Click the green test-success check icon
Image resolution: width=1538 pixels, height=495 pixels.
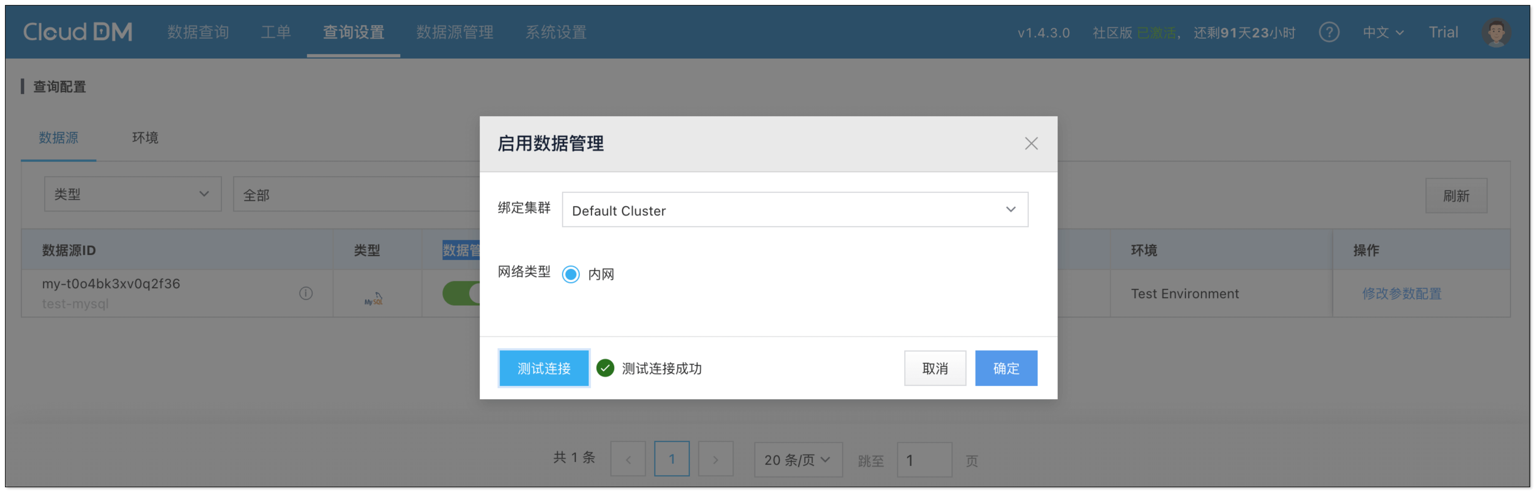click(605, 368)
